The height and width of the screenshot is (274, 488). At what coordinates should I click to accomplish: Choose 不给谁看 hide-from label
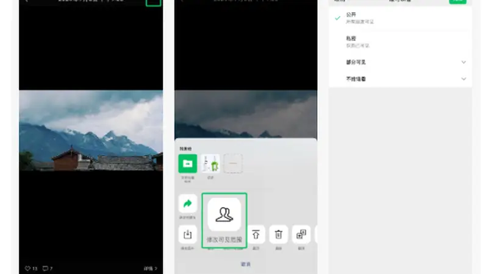(356, 79)
